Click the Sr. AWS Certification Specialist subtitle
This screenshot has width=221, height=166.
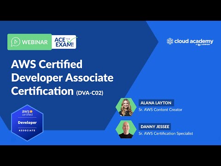166,133
